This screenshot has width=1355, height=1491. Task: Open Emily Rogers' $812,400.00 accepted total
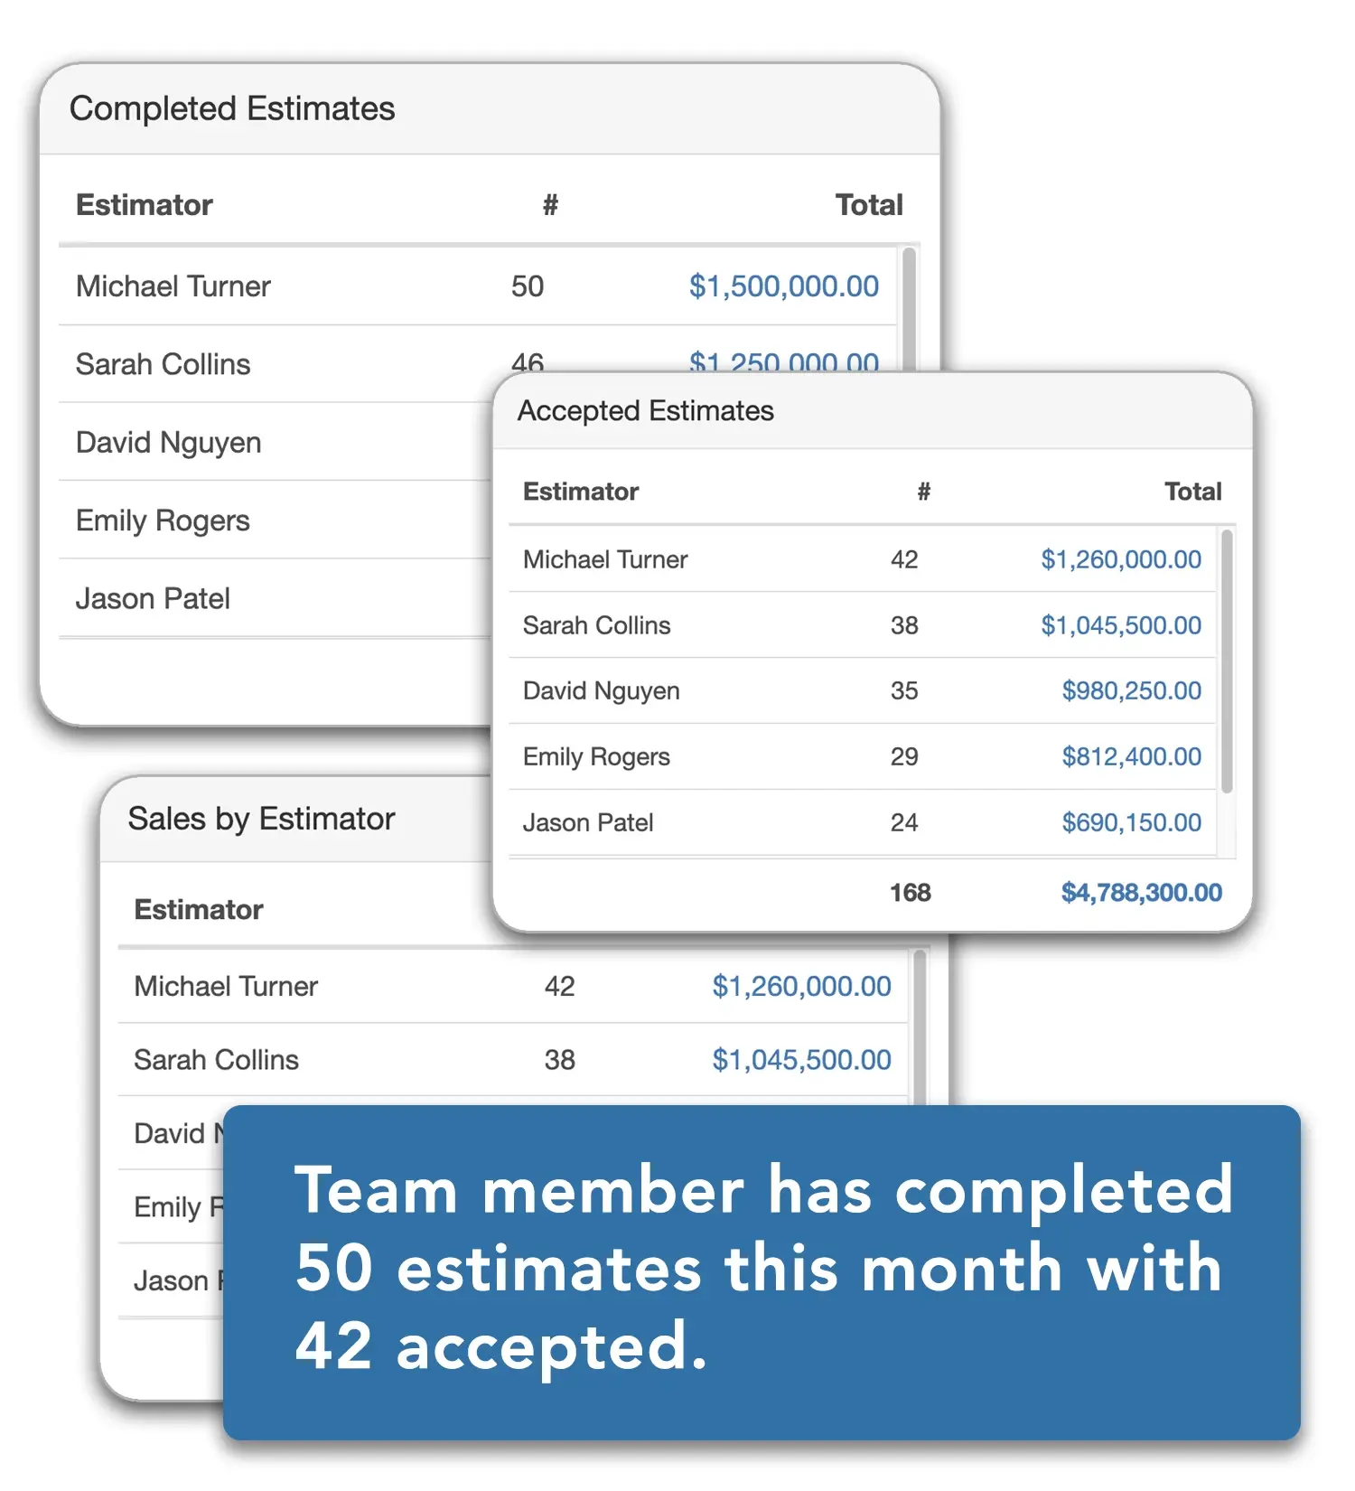[x=1131, y=756]
